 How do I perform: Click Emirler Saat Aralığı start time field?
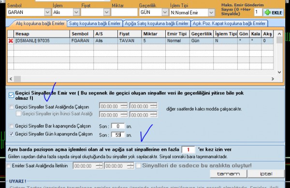[x=87, y=166]
